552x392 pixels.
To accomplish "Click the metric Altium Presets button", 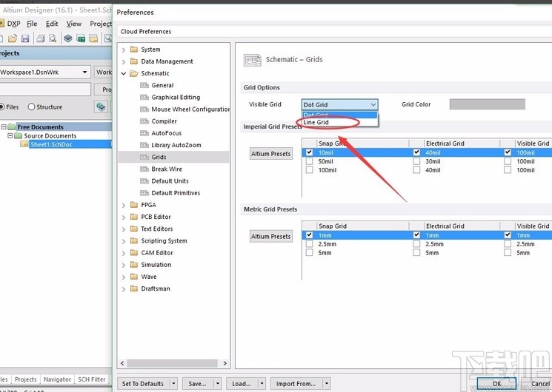I will [x=271, y=236].
